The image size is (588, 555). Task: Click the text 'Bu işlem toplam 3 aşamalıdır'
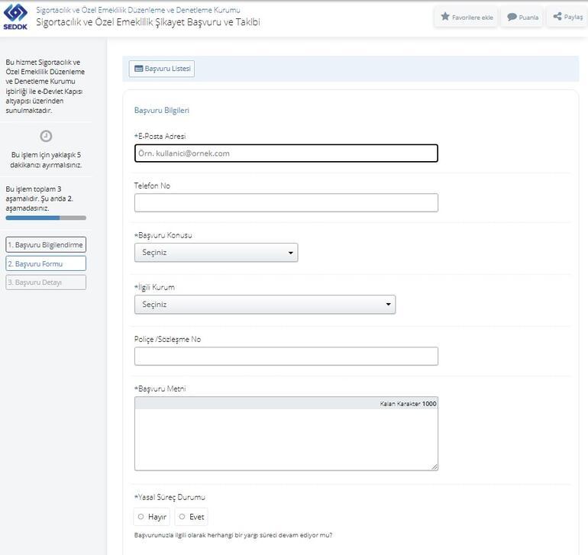tap(40, 193)
